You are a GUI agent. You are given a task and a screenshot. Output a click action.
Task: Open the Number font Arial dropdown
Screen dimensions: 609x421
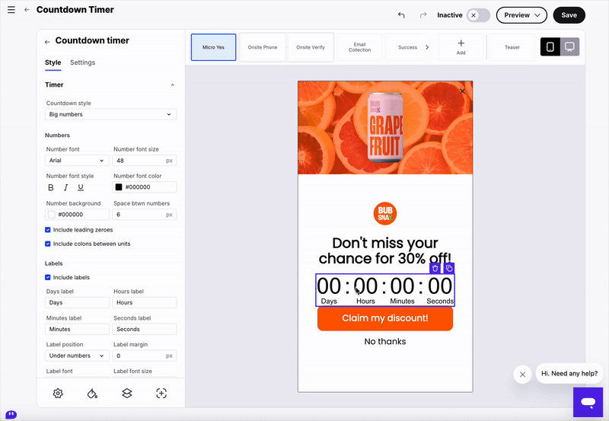point(77,161)
